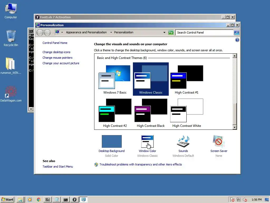
Task: Click the theme list scrollbar thumb
Action: (x=234, y=114)
